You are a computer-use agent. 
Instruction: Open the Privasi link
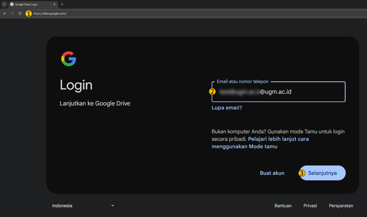[x=310, y=206]
